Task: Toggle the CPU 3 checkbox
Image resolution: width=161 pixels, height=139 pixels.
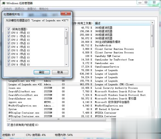Action: point(9,43)
